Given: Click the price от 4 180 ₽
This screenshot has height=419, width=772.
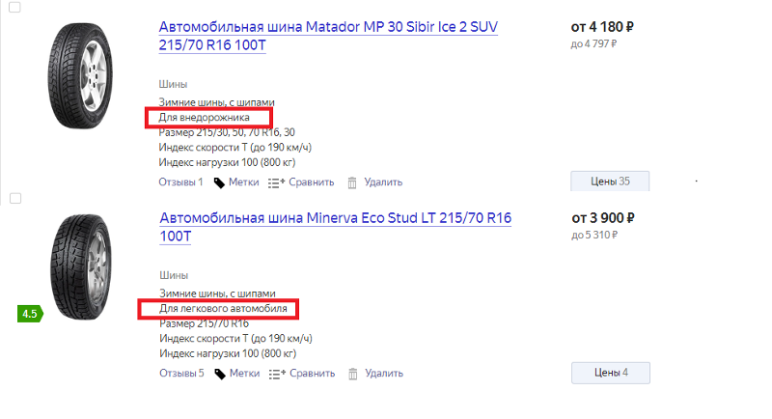Looking at the screenshot, I should [602, 27].
